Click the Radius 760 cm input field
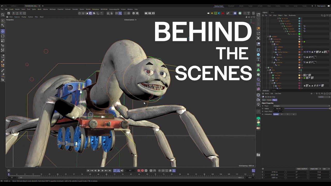331x186 pixels. [x=278, y=109]
